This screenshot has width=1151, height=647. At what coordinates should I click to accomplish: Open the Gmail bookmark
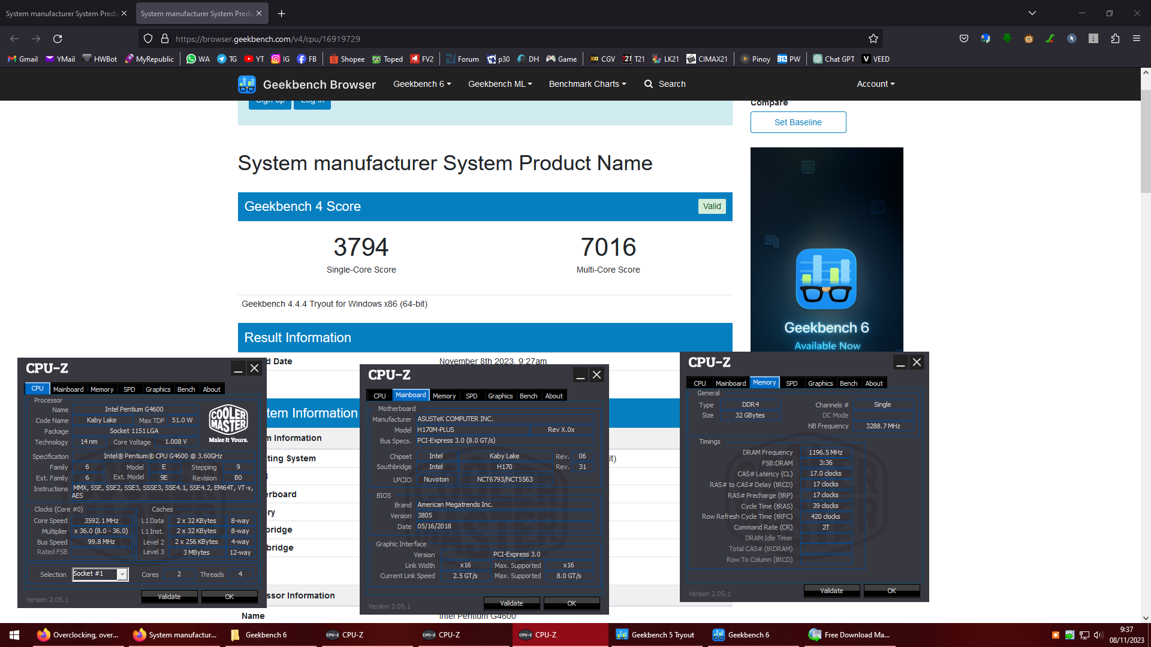pos(23,59)
